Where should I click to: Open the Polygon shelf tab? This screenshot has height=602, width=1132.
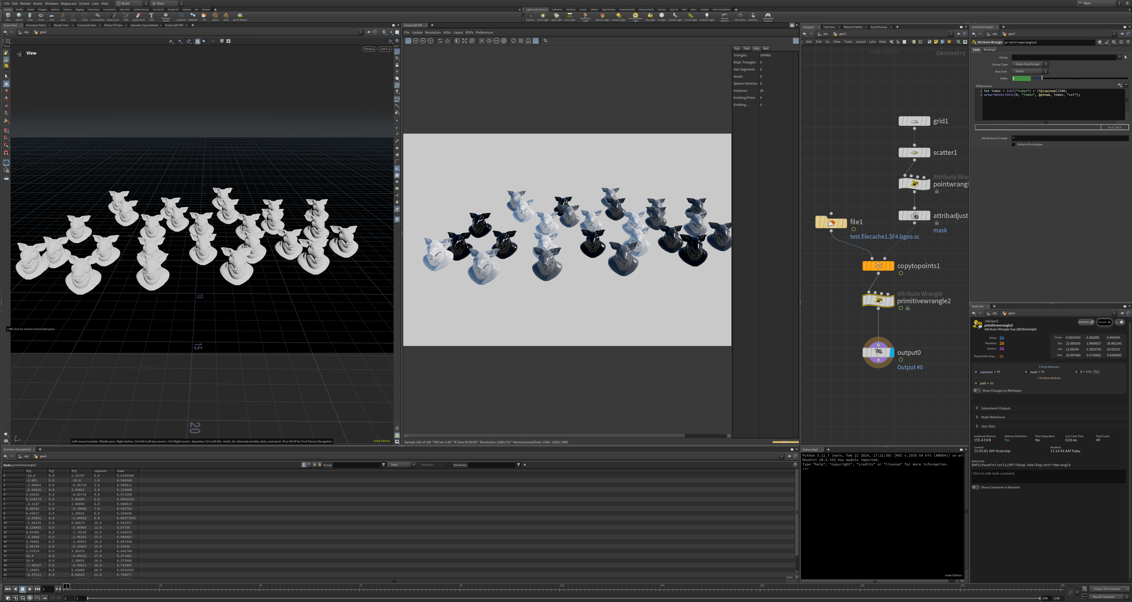43,9
